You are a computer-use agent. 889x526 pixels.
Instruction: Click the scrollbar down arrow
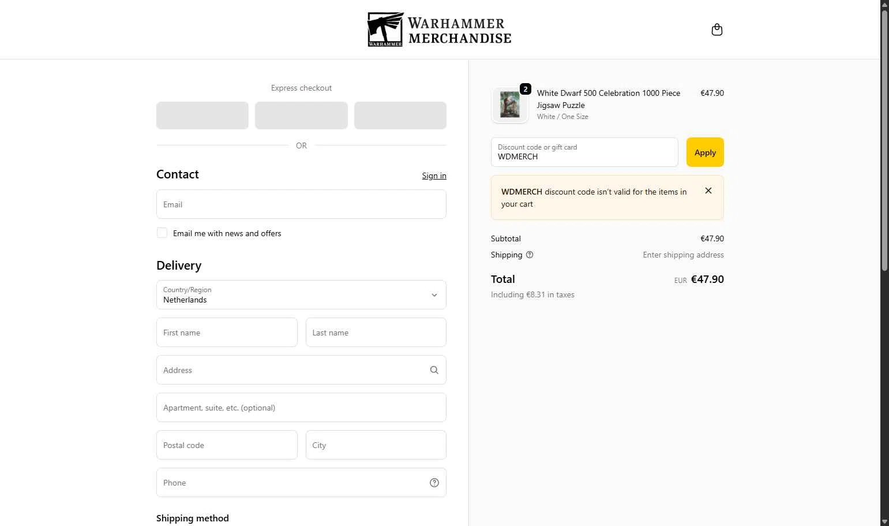pos(885,521)
